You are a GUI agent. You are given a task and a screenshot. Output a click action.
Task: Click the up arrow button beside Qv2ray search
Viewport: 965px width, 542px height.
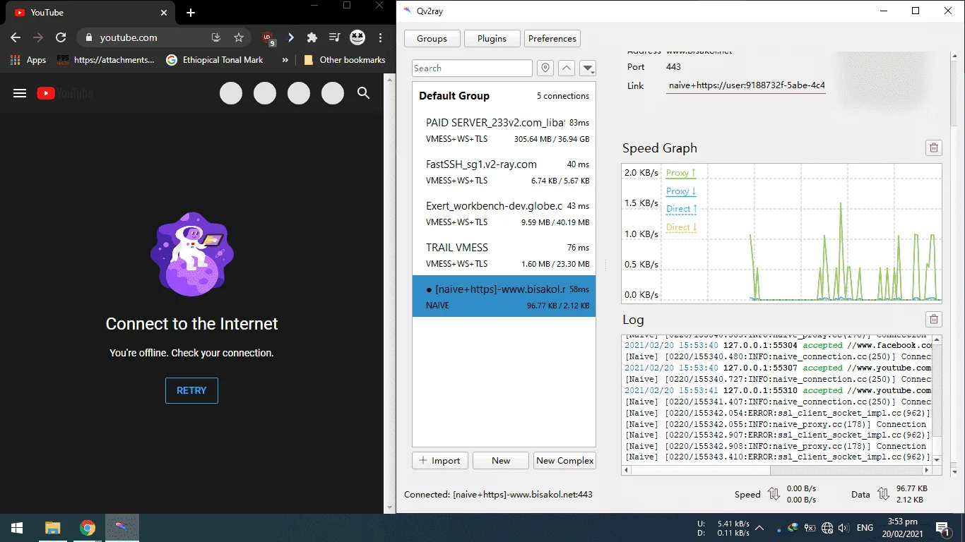click(x=566, y=68)
